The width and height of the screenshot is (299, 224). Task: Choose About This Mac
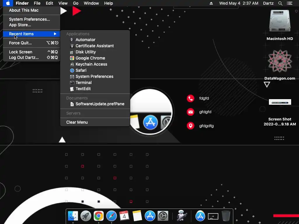click(32, 10)
